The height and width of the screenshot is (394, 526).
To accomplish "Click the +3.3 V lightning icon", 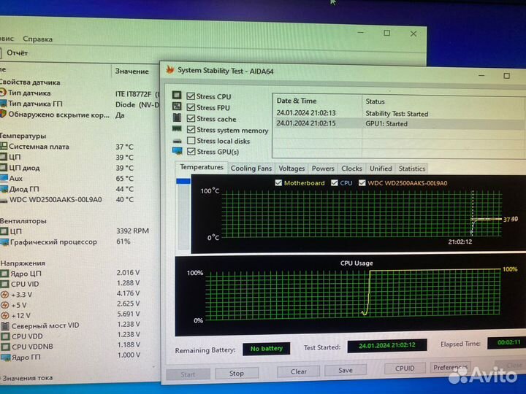I will click(4, 295).
